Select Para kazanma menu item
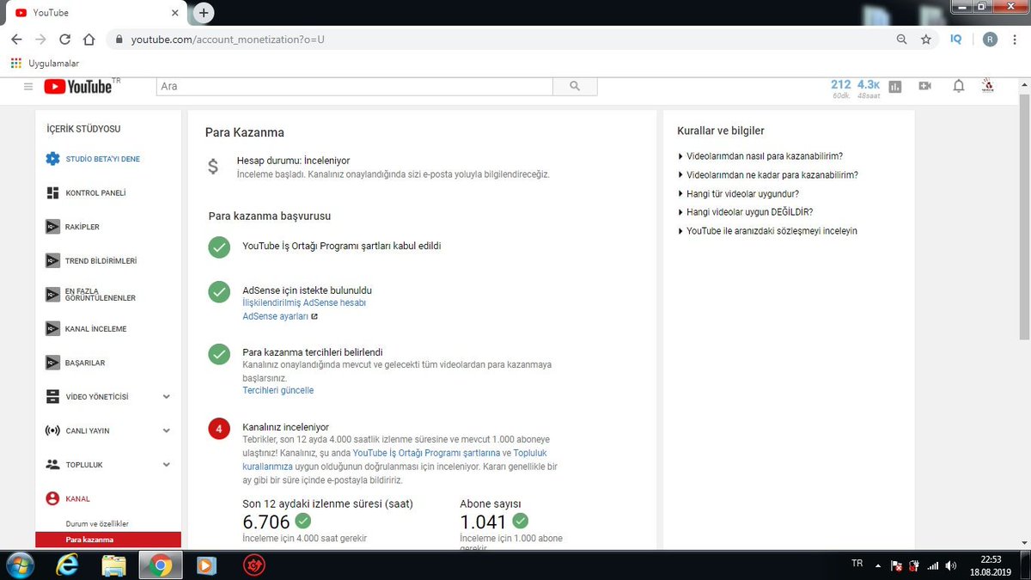This screenshot has height=580, width=1031. 108,540
